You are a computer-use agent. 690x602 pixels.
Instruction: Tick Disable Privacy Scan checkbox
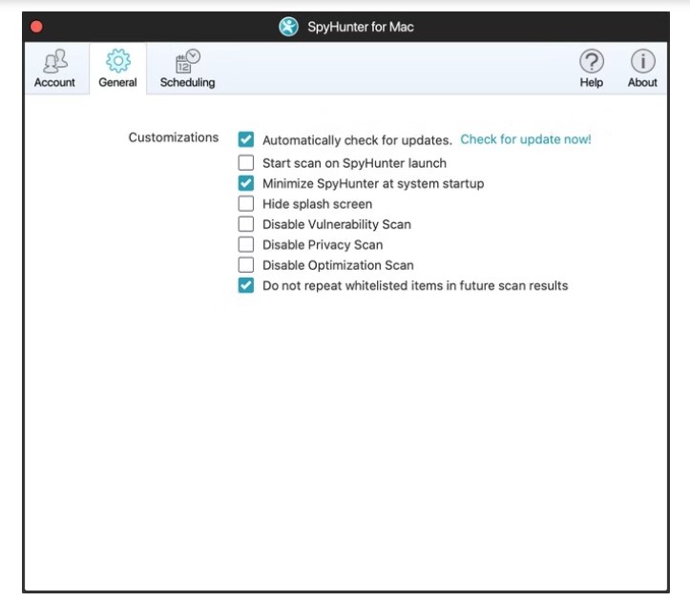246,244
